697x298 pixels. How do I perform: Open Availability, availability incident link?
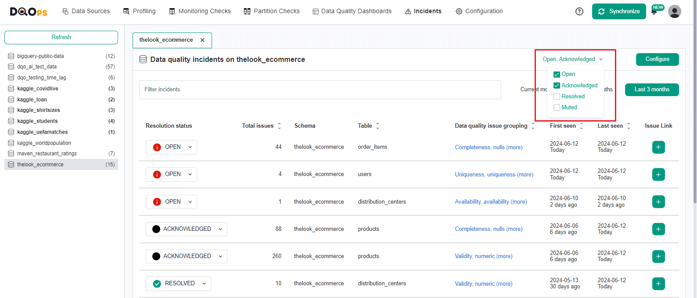(491, 202)
